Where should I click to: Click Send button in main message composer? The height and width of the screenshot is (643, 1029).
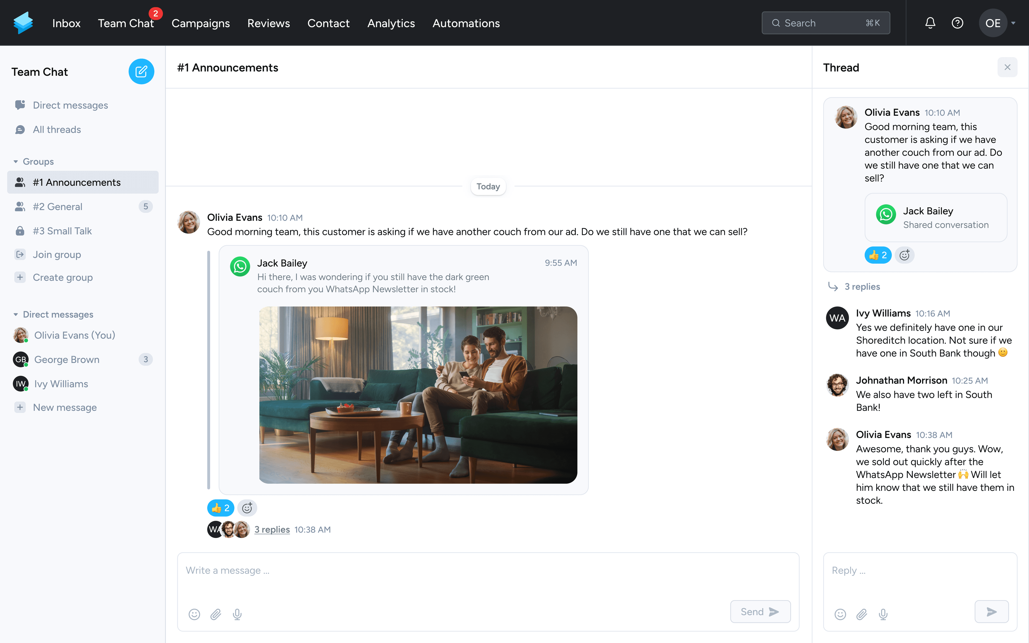(759, 611)
